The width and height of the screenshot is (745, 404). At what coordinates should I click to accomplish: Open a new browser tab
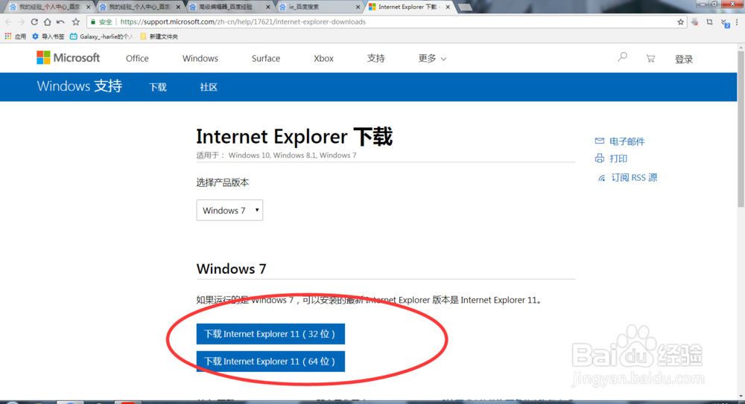point(465,7)
